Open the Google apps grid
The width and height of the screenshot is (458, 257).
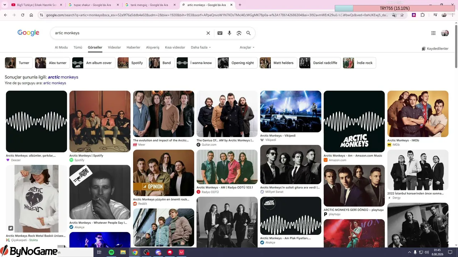(x=433, y=33)
